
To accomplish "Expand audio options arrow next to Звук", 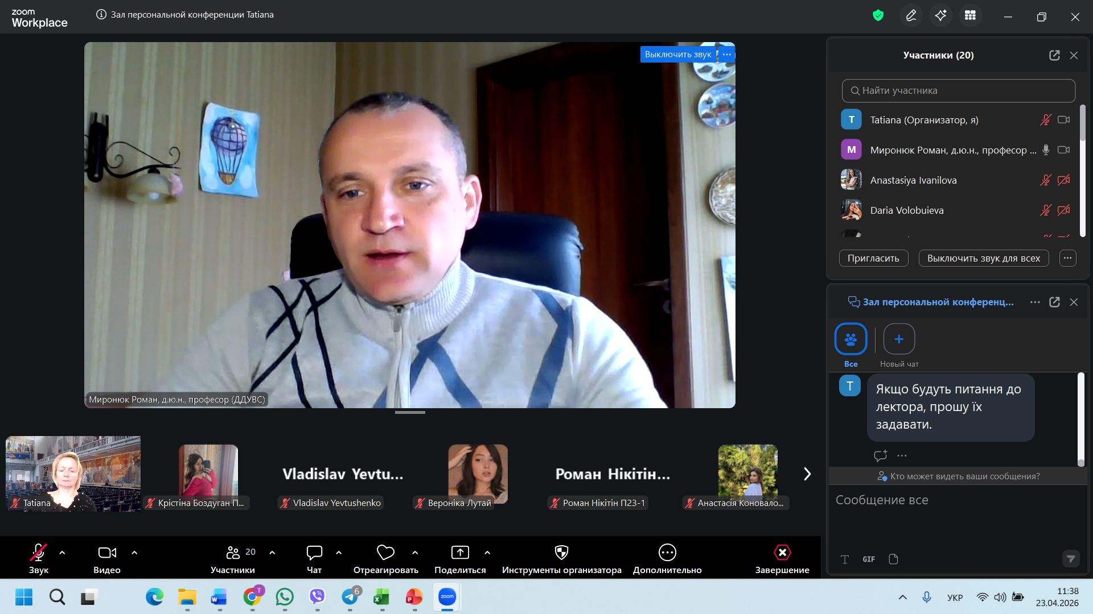I will click(x=62, y=553).
